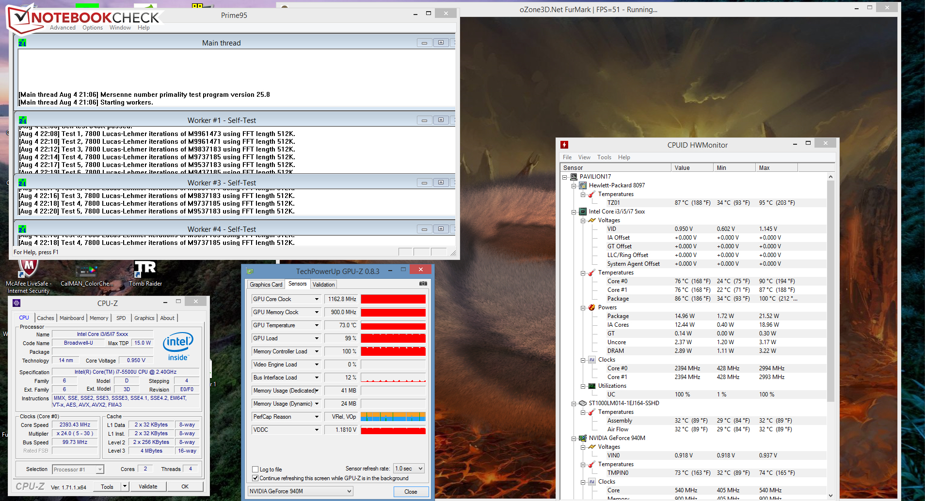This screenshot has width=925, height=501.
Task: Click the Worker #1 Self-Test window icon
Action: pos(22,120)
